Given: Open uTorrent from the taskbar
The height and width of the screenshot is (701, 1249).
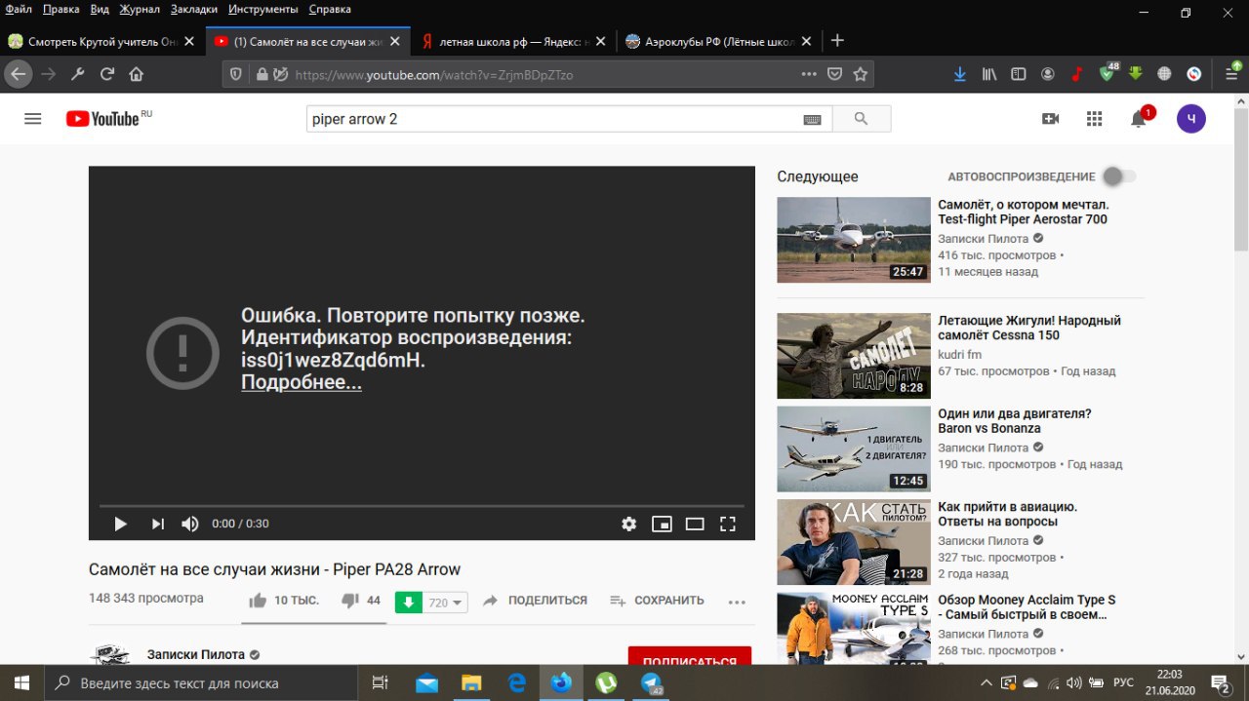Looking at the screenshot, I should click(x=606, y=682).
